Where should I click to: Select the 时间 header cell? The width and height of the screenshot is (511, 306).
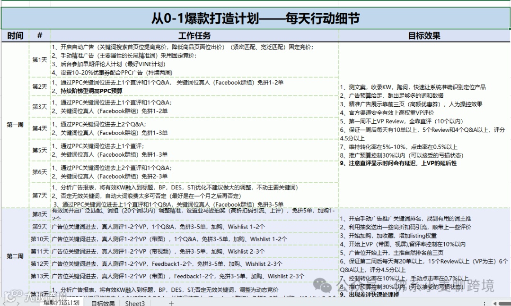15,35
